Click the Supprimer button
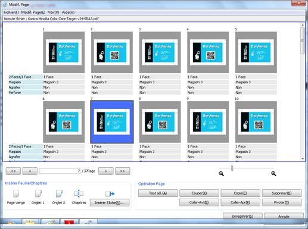The height and width of the screenshot is (229, 308). pyautogui.click(x=282, y=193)
